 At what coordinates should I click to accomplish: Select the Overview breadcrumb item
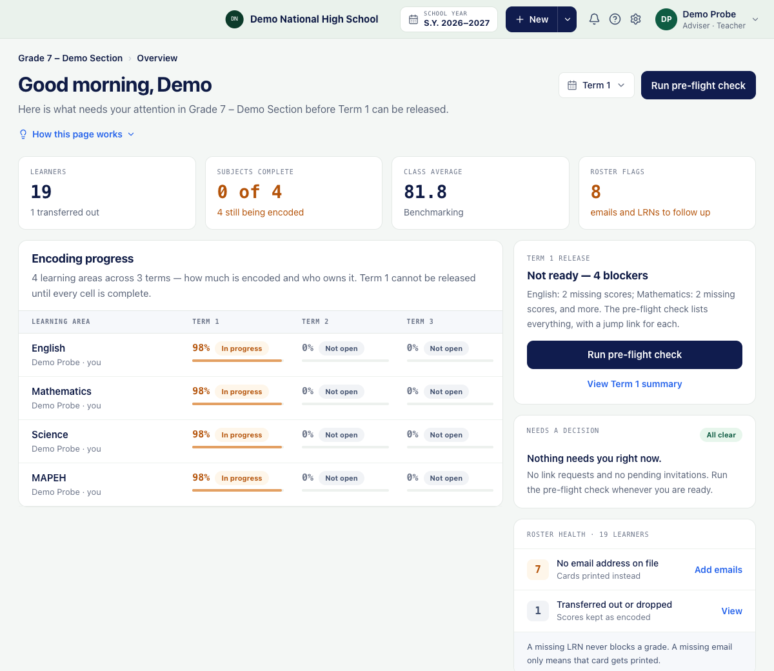tap(157, 58)
